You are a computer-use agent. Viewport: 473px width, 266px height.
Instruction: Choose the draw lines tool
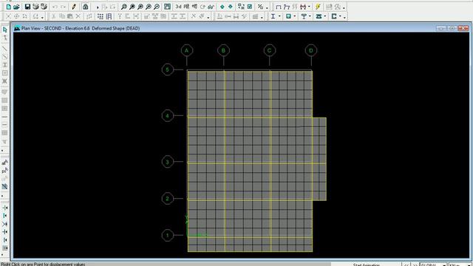(x=5, y=48)
